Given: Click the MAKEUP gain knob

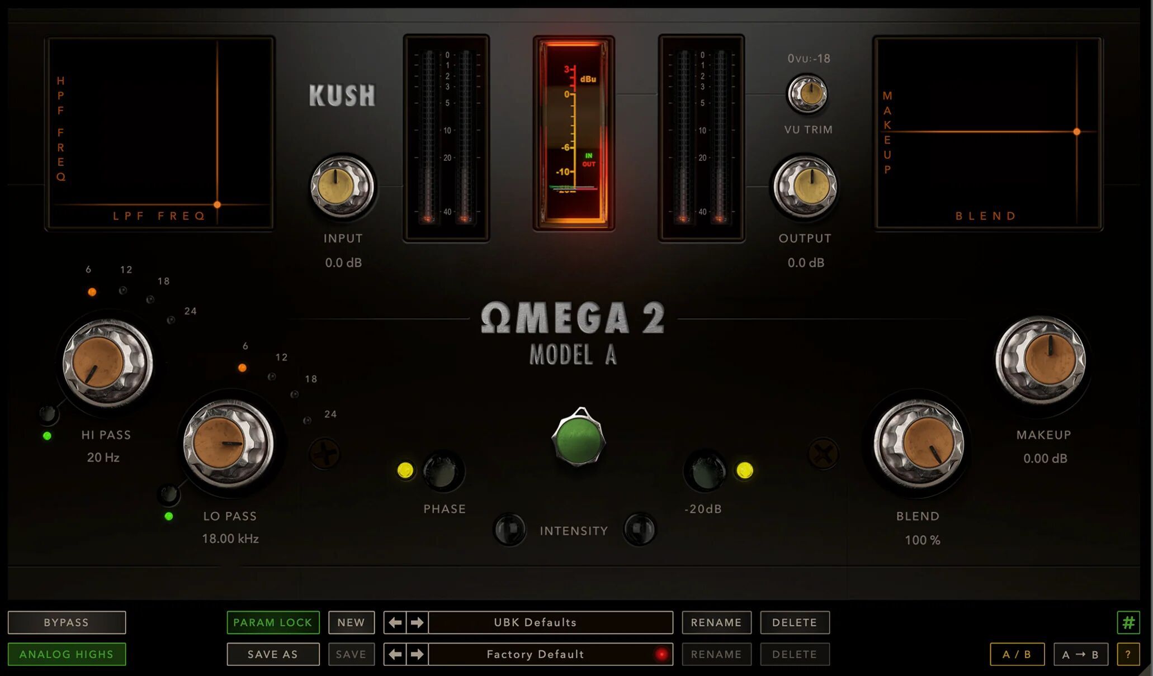Looking at the screenshot, I should pyautogui.click(x=1040, y=360).
